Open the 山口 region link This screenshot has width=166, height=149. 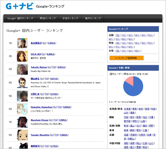(x=151, y=143)
